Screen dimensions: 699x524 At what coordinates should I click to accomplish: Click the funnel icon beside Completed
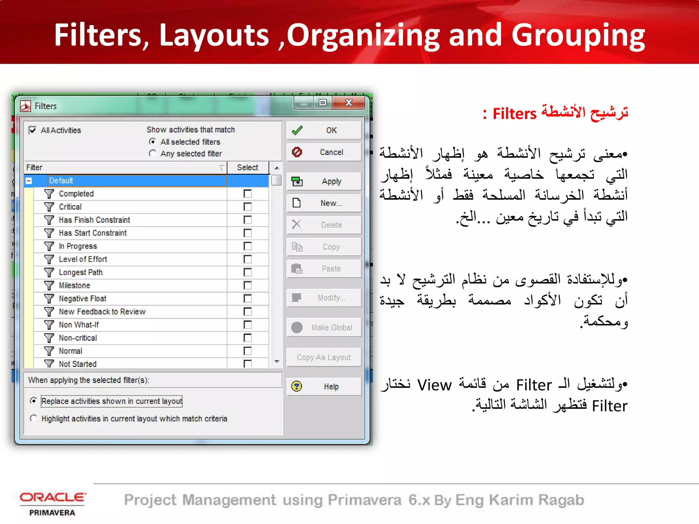coord(49,194)
